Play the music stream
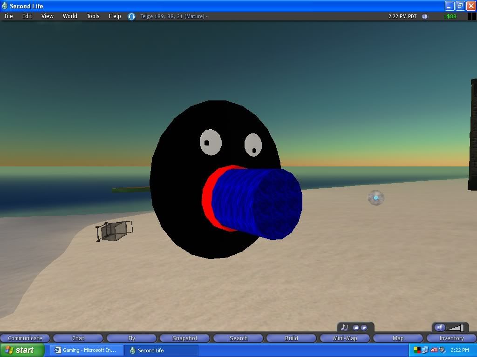Image resolution: width=477 pixels, height=357 pixels. pos(364,328)
